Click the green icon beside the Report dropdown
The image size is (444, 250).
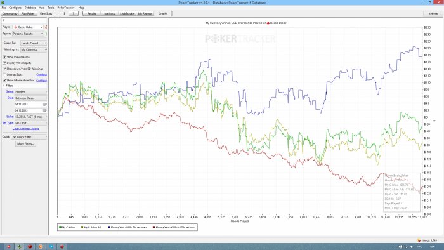pos(46,34)
